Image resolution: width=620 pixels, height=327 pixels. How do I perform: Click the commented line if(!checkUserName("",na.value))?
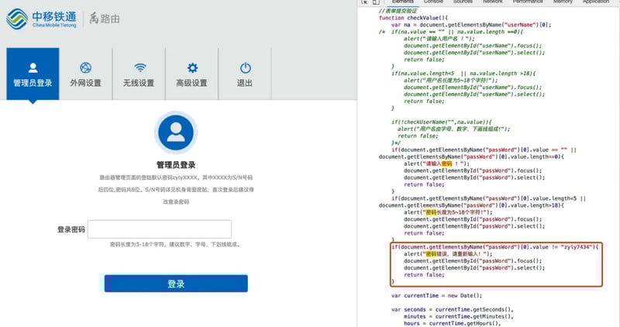click(x=442, y=122)
